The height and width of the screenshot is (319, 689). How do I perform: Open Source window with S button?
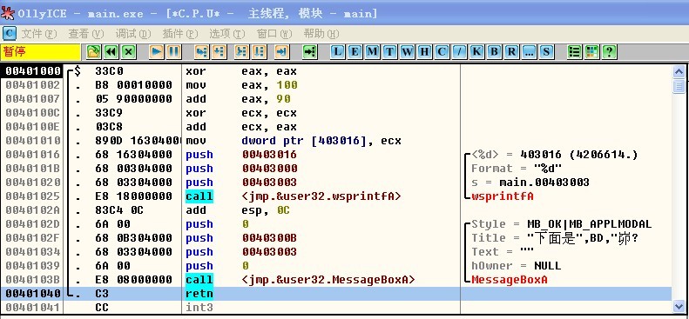[546, 52]
